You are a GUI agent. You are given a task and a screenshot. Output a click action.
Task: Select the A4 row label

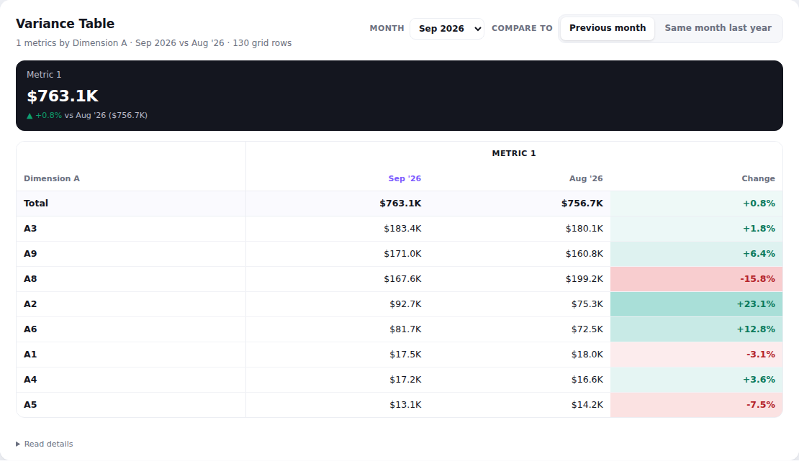[x=30, y=380]
